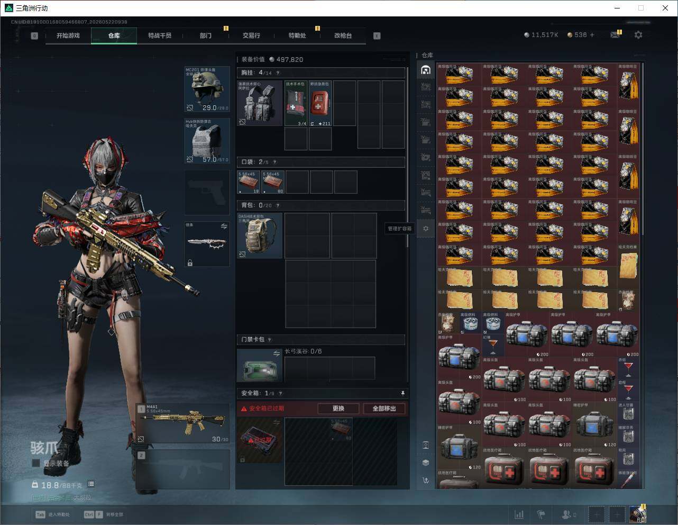Image resolution: width=678 pixels, height=525 pixels.
Task: Click the swap arrows on the melee knife slot
Action: click(224, 226)
